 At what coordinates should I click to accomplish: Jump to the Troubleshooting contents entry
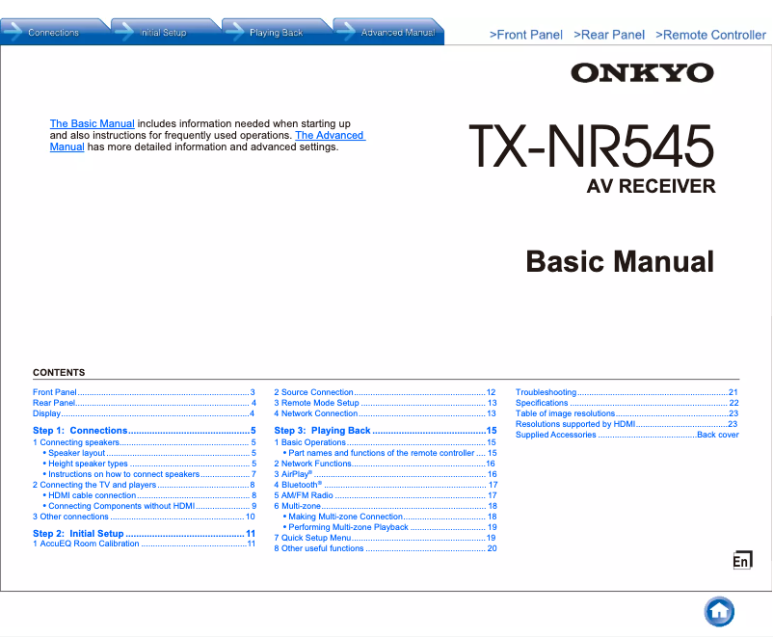click(x=547, y=392)
